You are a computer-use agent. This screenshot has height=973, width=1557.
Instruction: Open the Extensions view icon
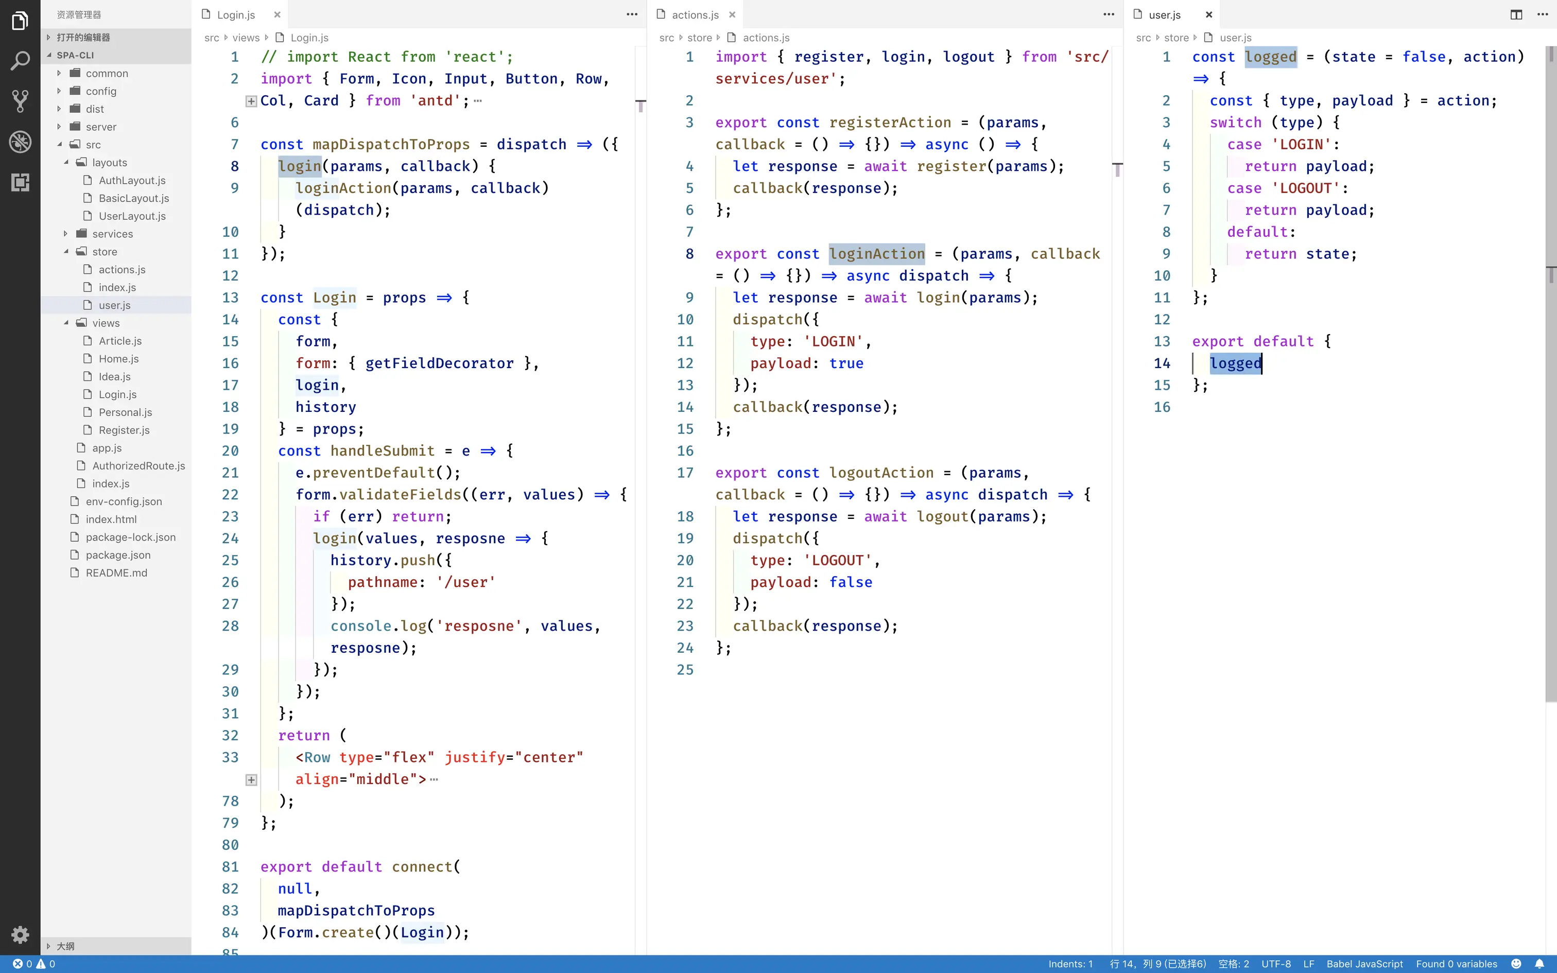(20, 182)
